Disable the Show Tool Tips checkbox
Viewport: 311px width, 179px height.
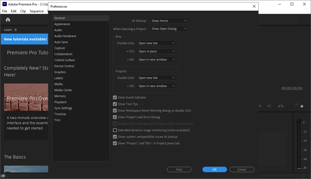[115, 104]
